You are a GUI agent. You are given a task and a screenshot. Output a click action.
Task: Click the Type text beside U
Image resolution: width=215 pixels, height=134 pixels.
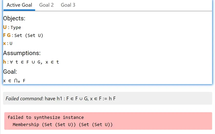point(16,28)
